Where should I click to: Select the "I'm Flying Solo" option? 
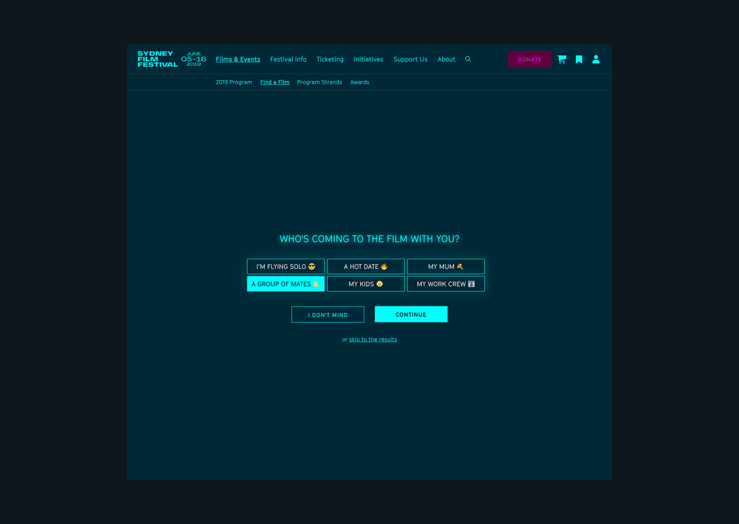pyautogui.click(x=285, y=266)
